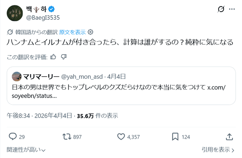Open the 백하 profile avatar

pos(14,13)
